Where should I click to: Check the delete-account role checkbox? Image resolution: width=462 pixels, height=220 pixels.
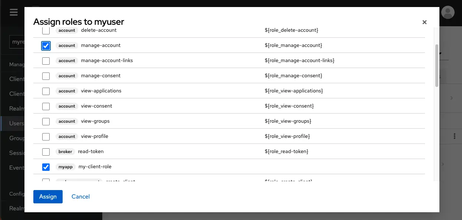[46, 30]
